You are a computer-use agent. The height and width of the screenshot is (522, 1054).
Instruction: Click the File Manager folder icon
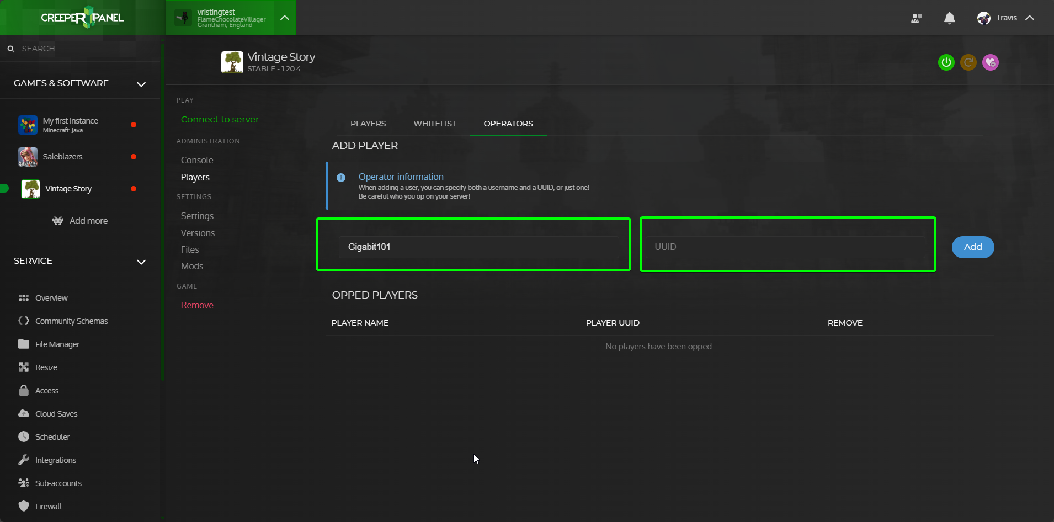pyautogui.click(x=24, y=344)
